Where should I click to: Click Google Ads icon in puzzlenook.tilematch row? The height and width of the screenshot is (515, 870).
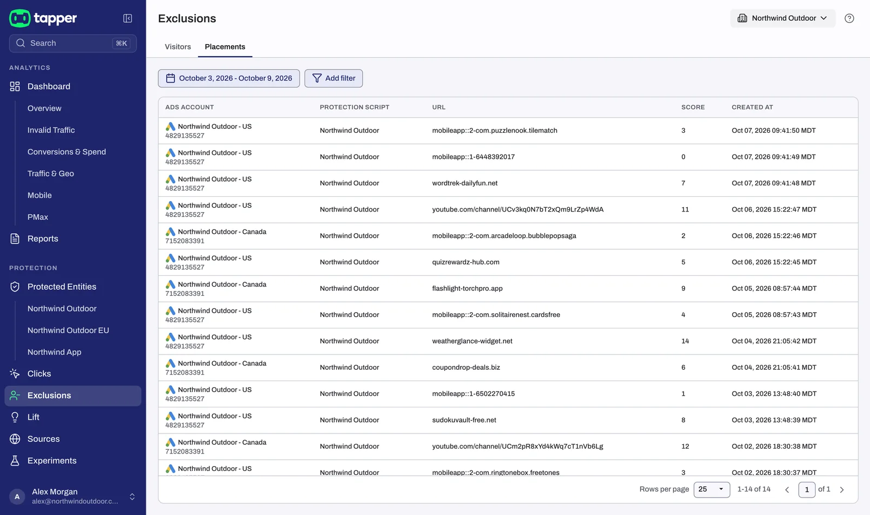tap(170, 126)
